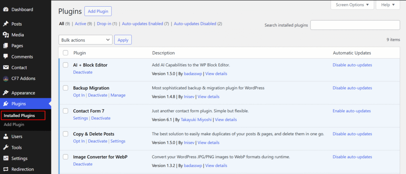Image resolution: width=406 pixels, height=174 pixels.
Task: Deactivate Copy & Delete Posts plugin
Action: 98,141
